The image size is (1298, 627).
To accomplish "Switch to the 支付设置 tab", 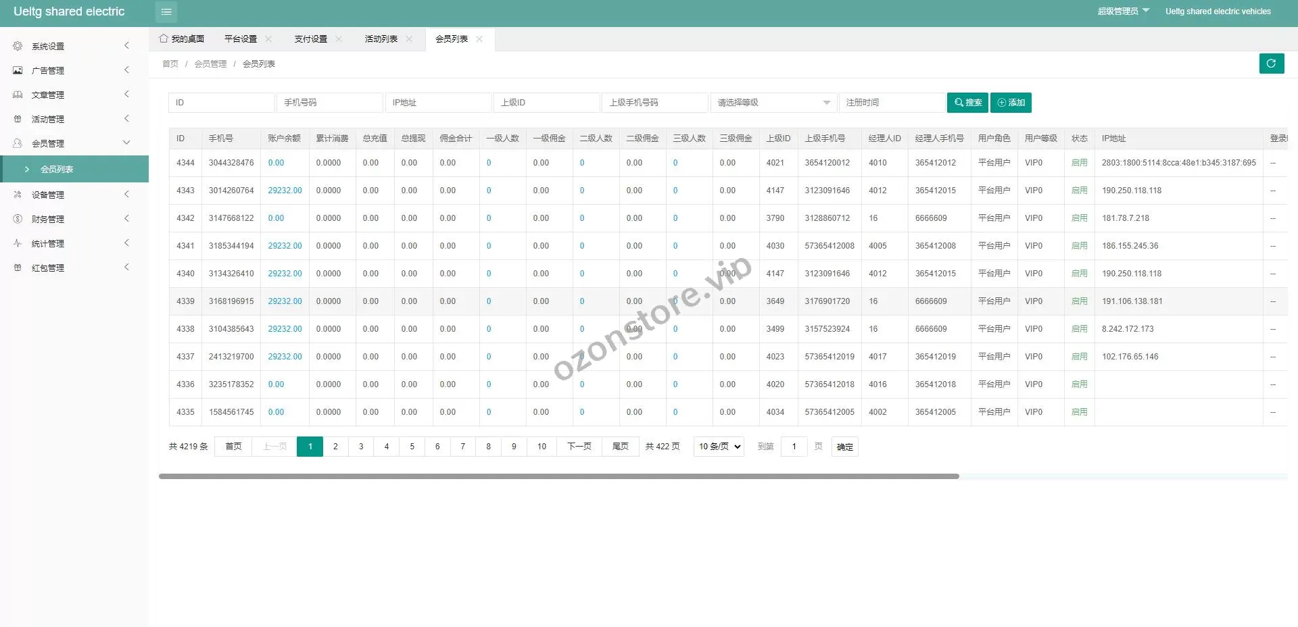I will click(310, 39).
